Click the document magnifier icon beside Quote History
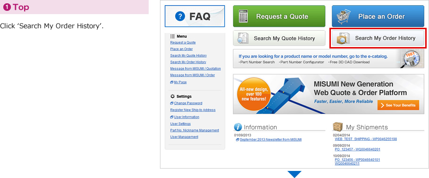429x178 pixels. coord(243,39)
